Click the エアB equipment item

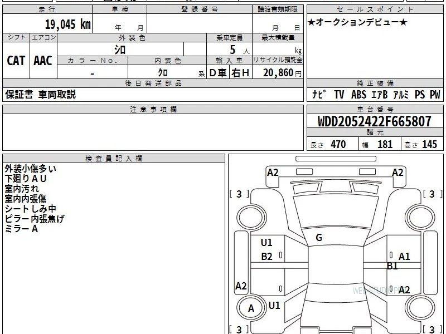[x=380, y=95]
